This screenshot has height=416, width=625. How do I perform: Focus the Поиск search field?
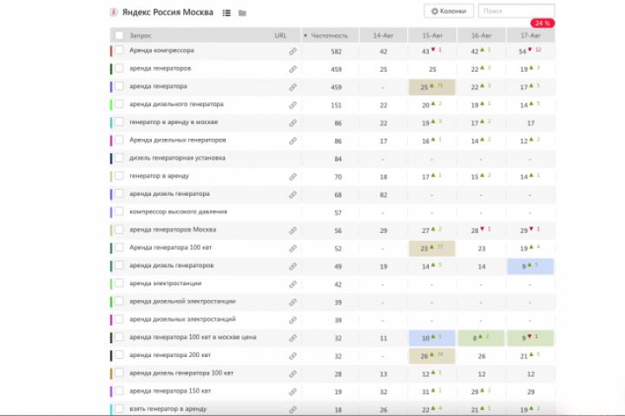(x=516, y=11)
